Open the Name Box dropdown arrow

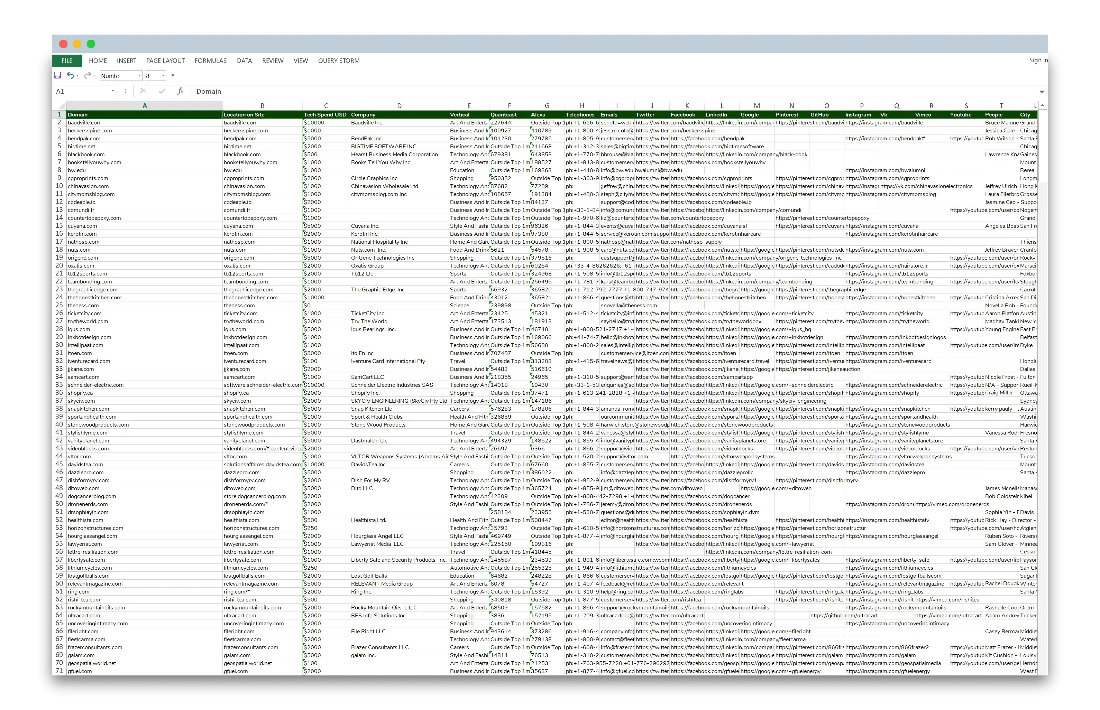click(113, 91)
